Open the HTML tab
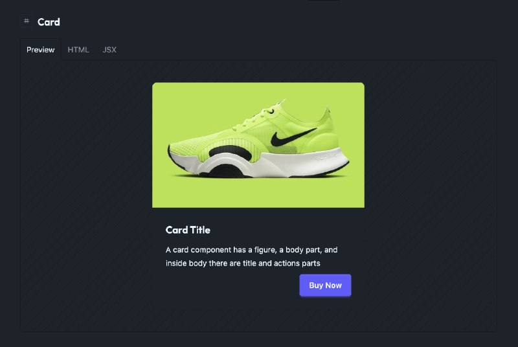The height and width of the screenshot is (347, 518). click(x=78, y=49)
